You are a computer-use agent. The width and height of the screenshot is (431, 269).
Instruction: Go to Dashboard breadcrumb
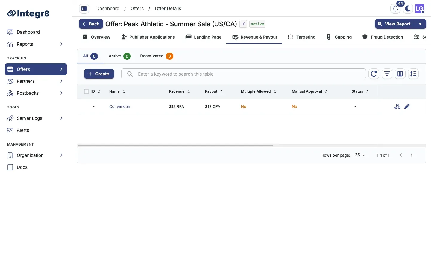point(108,9)
